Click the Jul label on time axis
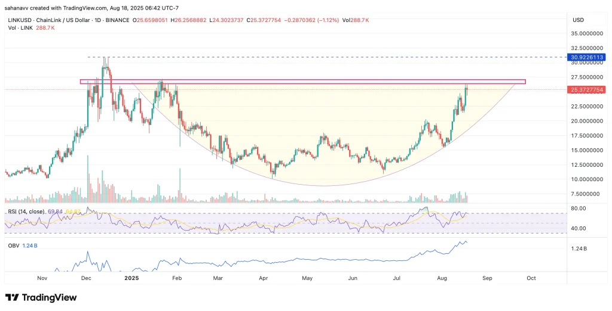The width and height of the screenshot is (612, 311). coord(397,278)
